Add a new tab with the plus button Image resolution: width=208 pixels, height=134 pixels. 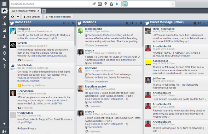click(44, 11)
